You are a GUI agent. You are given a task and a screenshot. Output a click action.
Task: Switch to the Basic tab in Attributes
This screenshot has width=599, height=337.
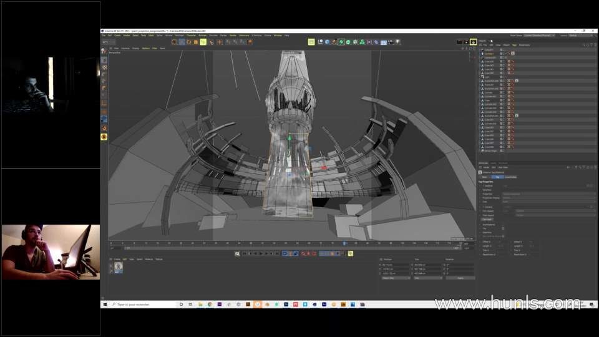point(485,177)
